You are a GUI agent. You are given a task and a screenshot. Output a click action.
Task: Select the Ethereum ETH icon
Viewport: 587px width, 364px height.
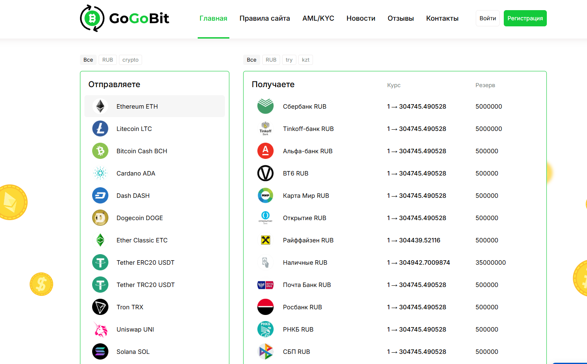tap(100, 106)
